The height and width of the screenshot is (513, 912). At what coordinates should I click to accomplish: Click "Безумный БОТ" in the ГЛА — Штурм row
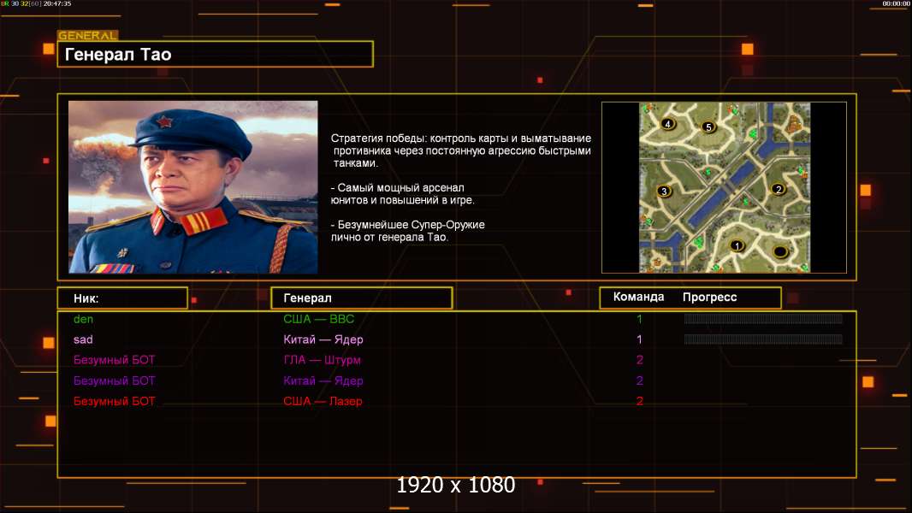pyautogui.click(x=114, y=360)
